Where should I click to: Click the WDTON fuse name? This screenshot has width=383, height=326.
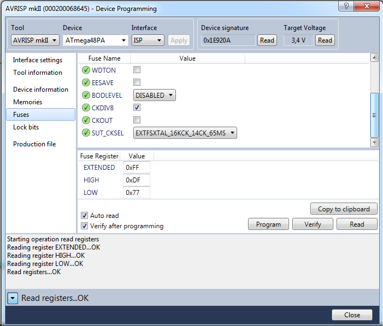click(x=104, y=70)
